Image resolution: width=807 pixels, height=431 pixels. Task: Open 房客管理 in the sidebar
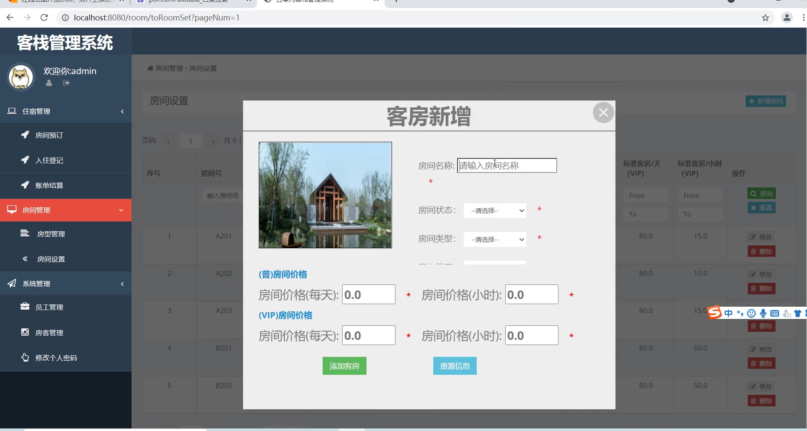point(66,333)
